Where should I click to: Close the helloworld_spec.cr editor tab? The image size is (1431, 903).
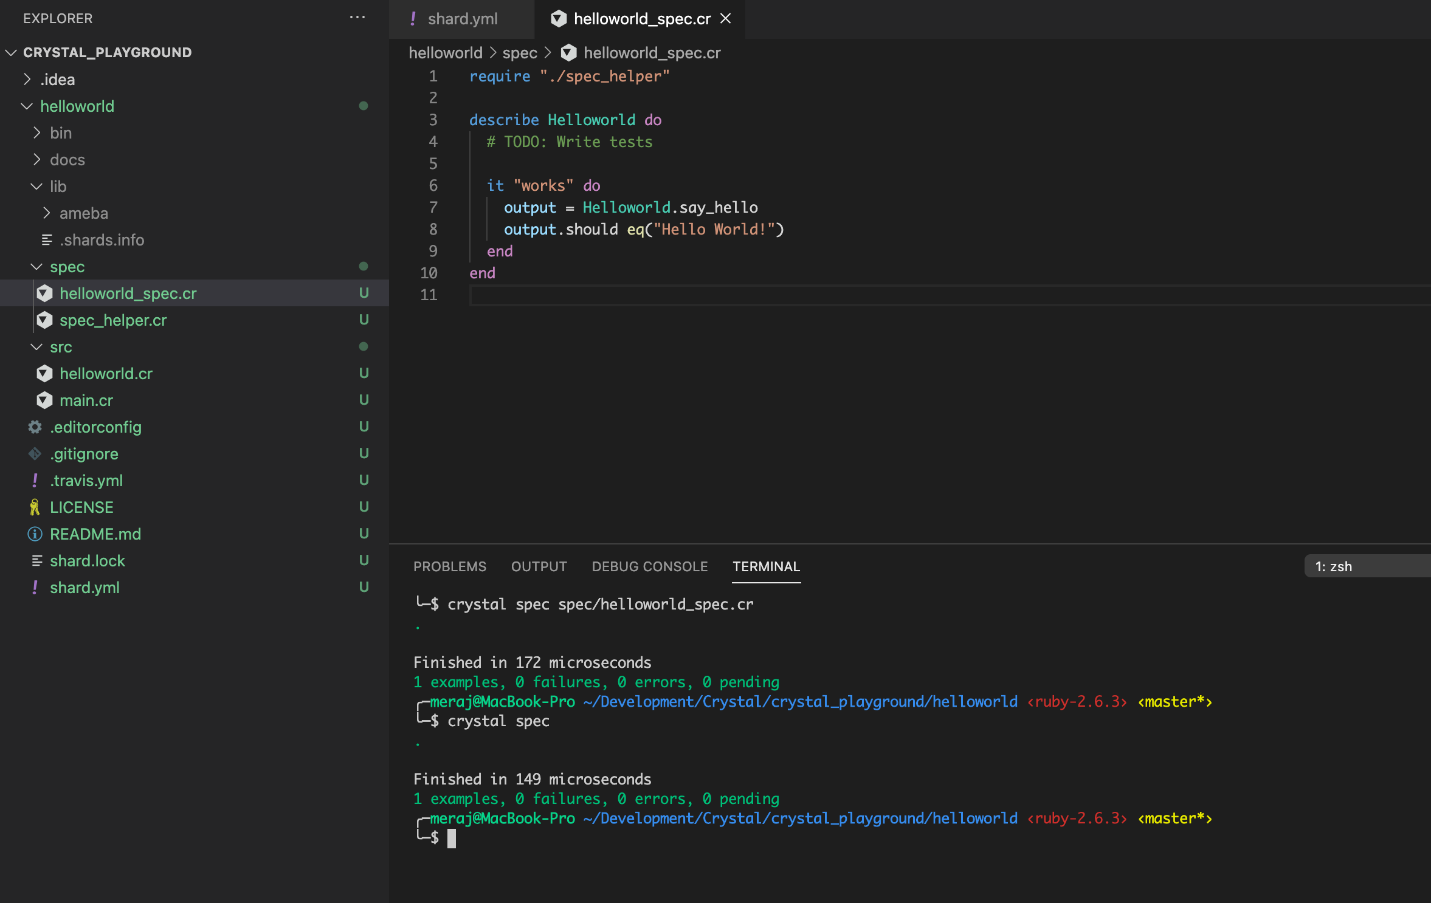(x=726, y=19)
